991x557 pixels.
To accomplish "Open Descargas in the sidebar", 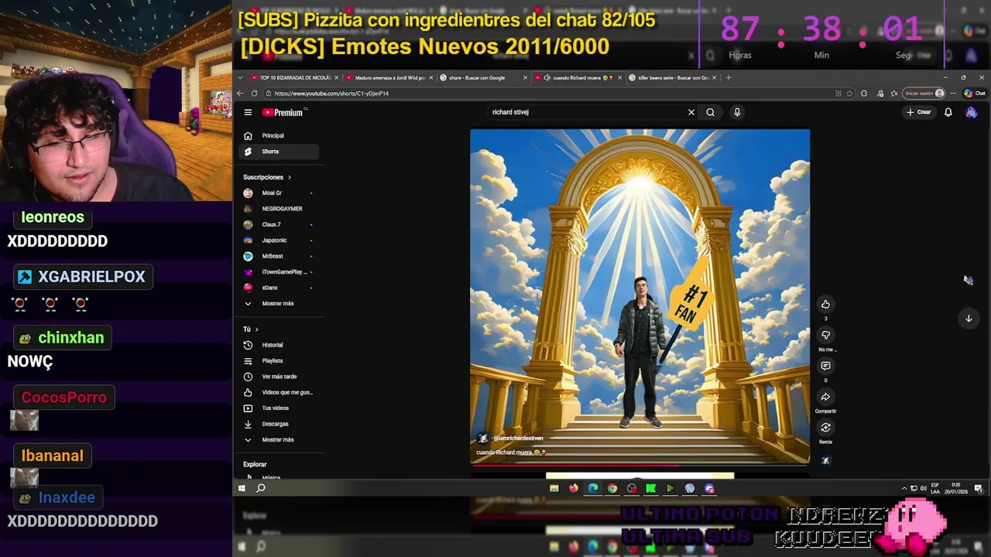I will pyautogui.click(x=279, y=424).
